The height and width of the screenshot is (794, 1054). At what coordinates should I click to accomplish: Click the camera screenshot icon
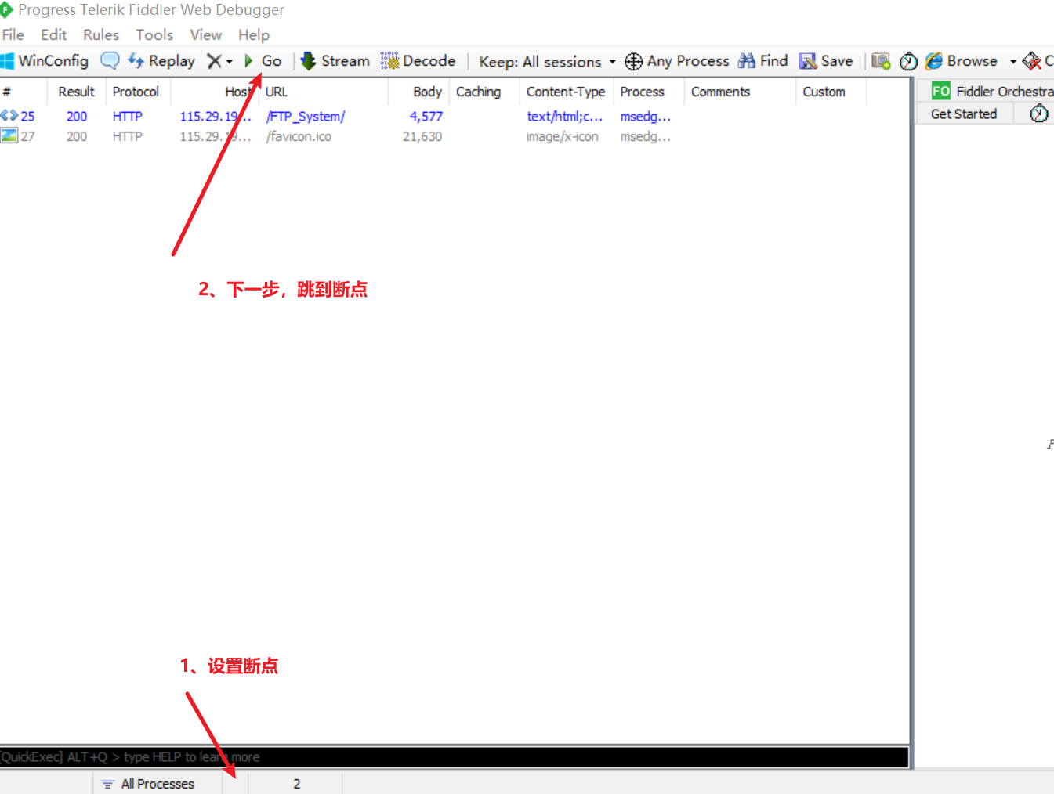(x=881, y=61)
